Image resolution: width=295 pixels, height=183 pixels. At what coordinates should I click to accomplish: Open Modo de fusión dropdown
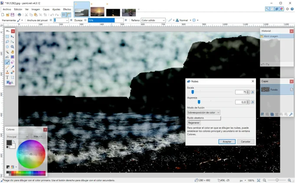pos(203,112)
